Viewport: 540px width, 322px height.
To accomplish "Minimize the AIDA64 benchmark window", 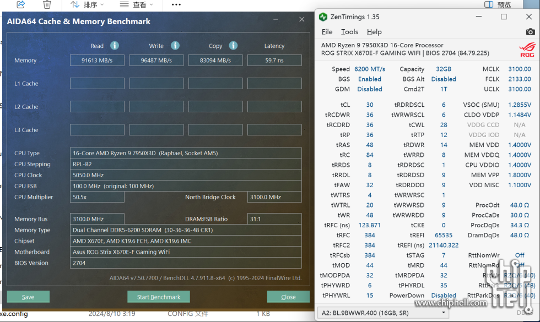I will click(x=276, y=19).
